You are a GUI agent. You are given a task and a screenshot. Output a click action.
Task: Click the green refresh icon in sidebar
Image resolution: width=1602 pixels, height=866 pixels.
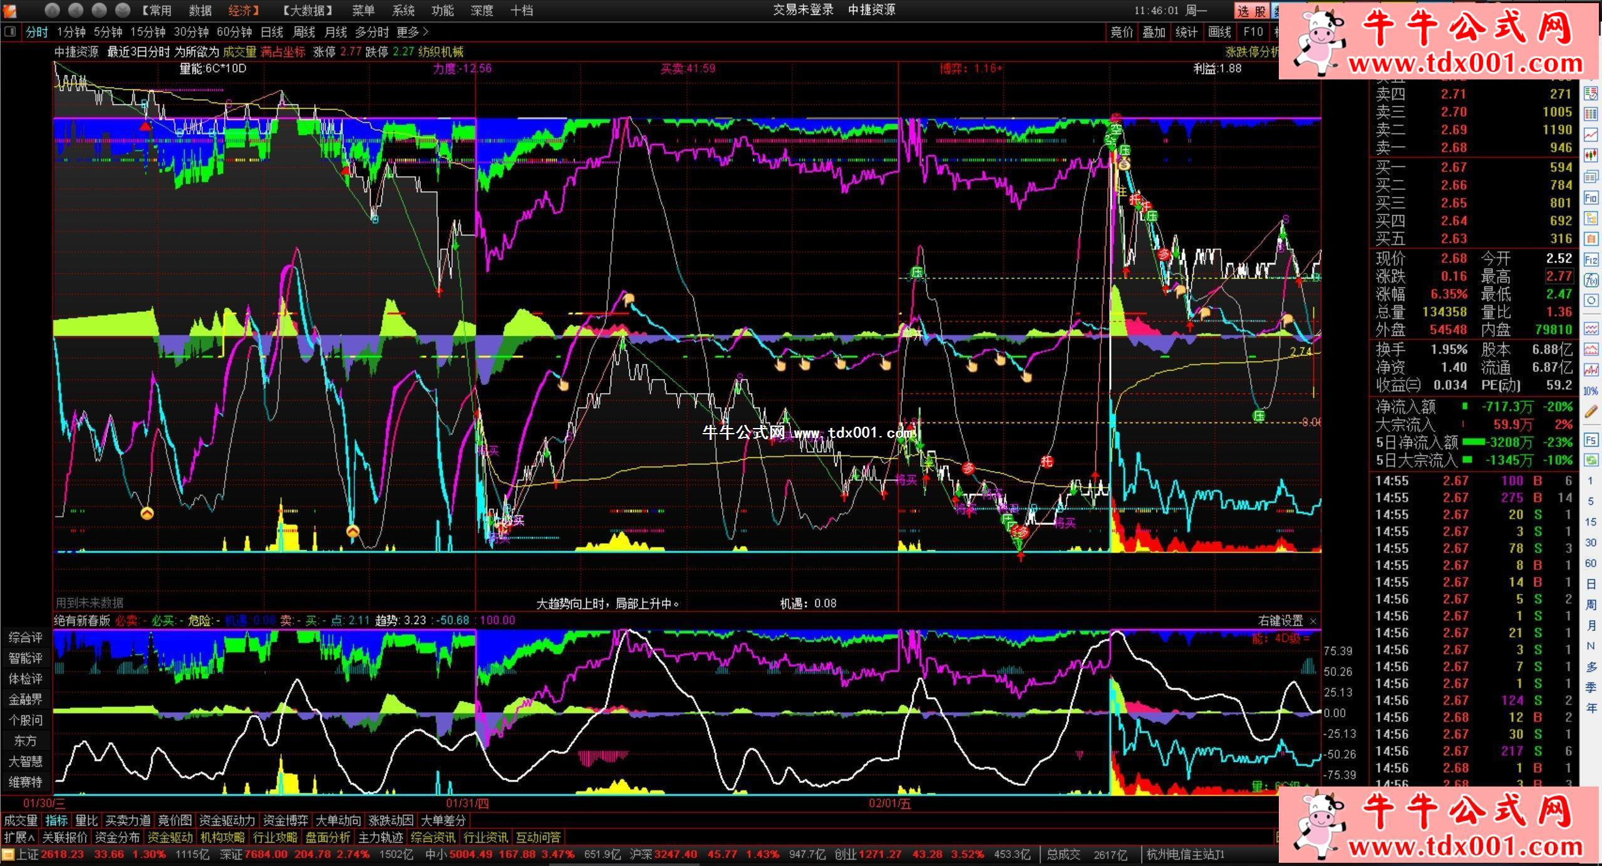coord(1591,460)
